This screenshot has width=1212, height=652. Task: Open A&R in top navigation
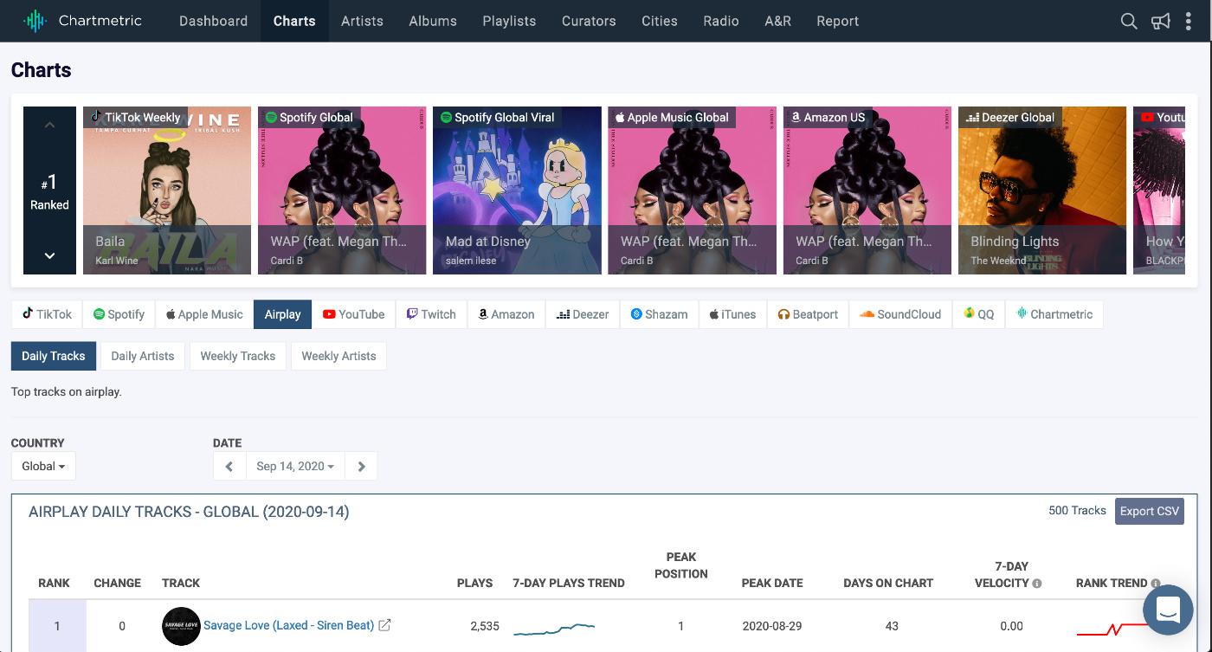pyautogui.click(x=778, y=21)
